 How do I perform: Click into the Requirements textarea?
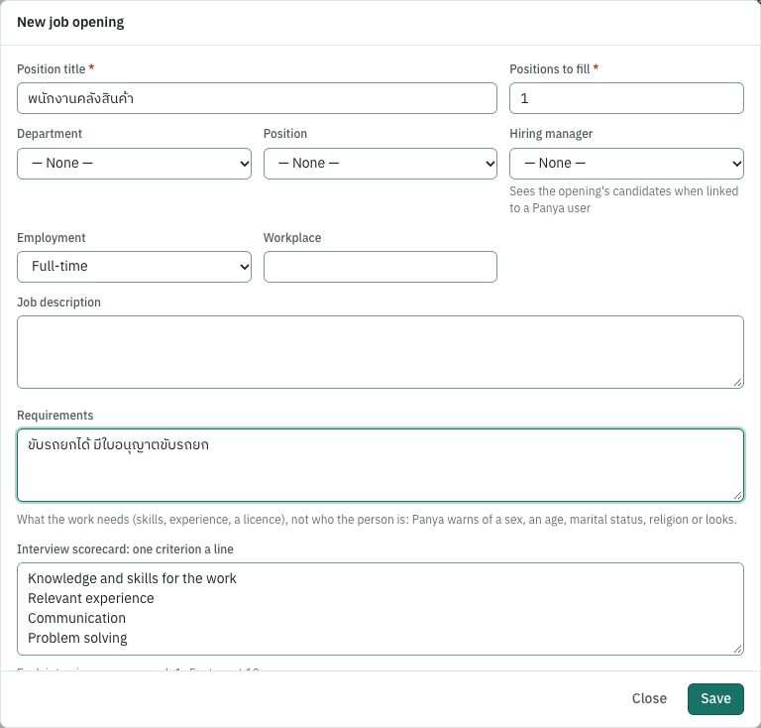[x=380, y=465]
